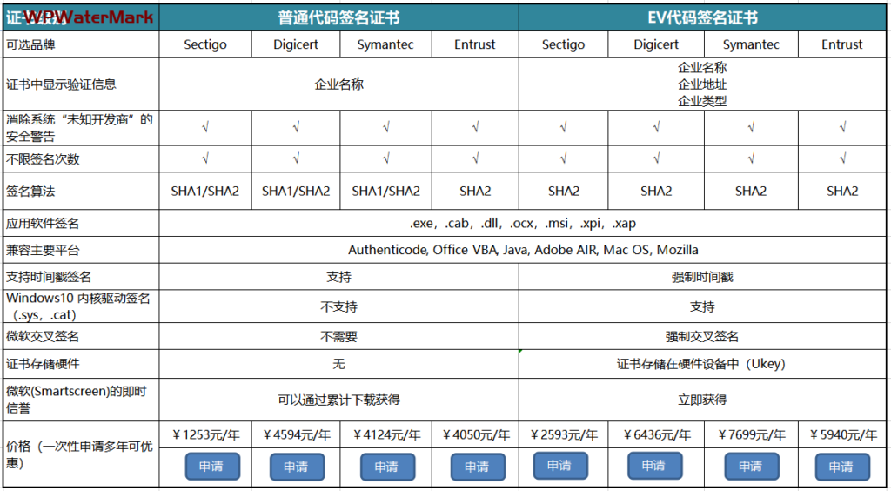Select the Authenticode, Office VBA platforms cell
891x491 pixels.
(523, 250)
